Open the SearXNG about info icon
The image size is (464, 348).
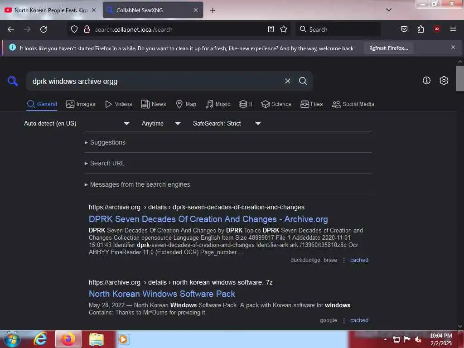(426, 80)
